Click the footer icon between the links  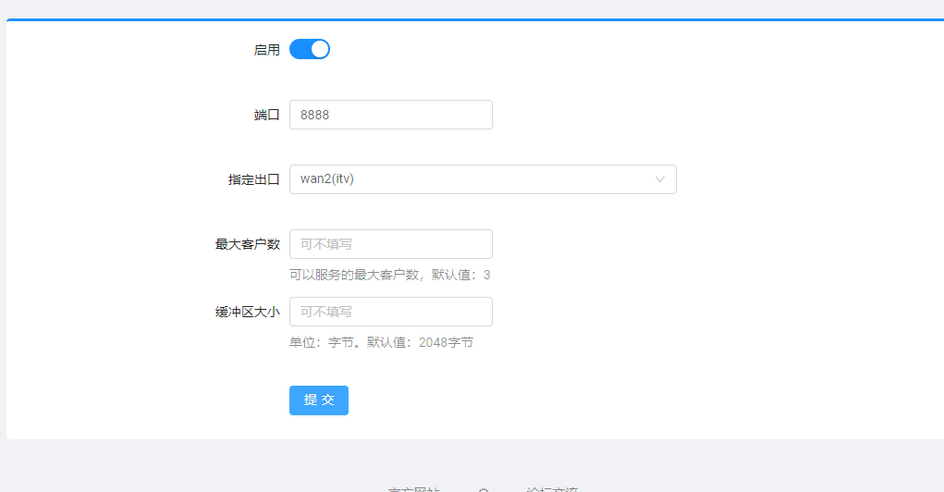click(483, 489)
